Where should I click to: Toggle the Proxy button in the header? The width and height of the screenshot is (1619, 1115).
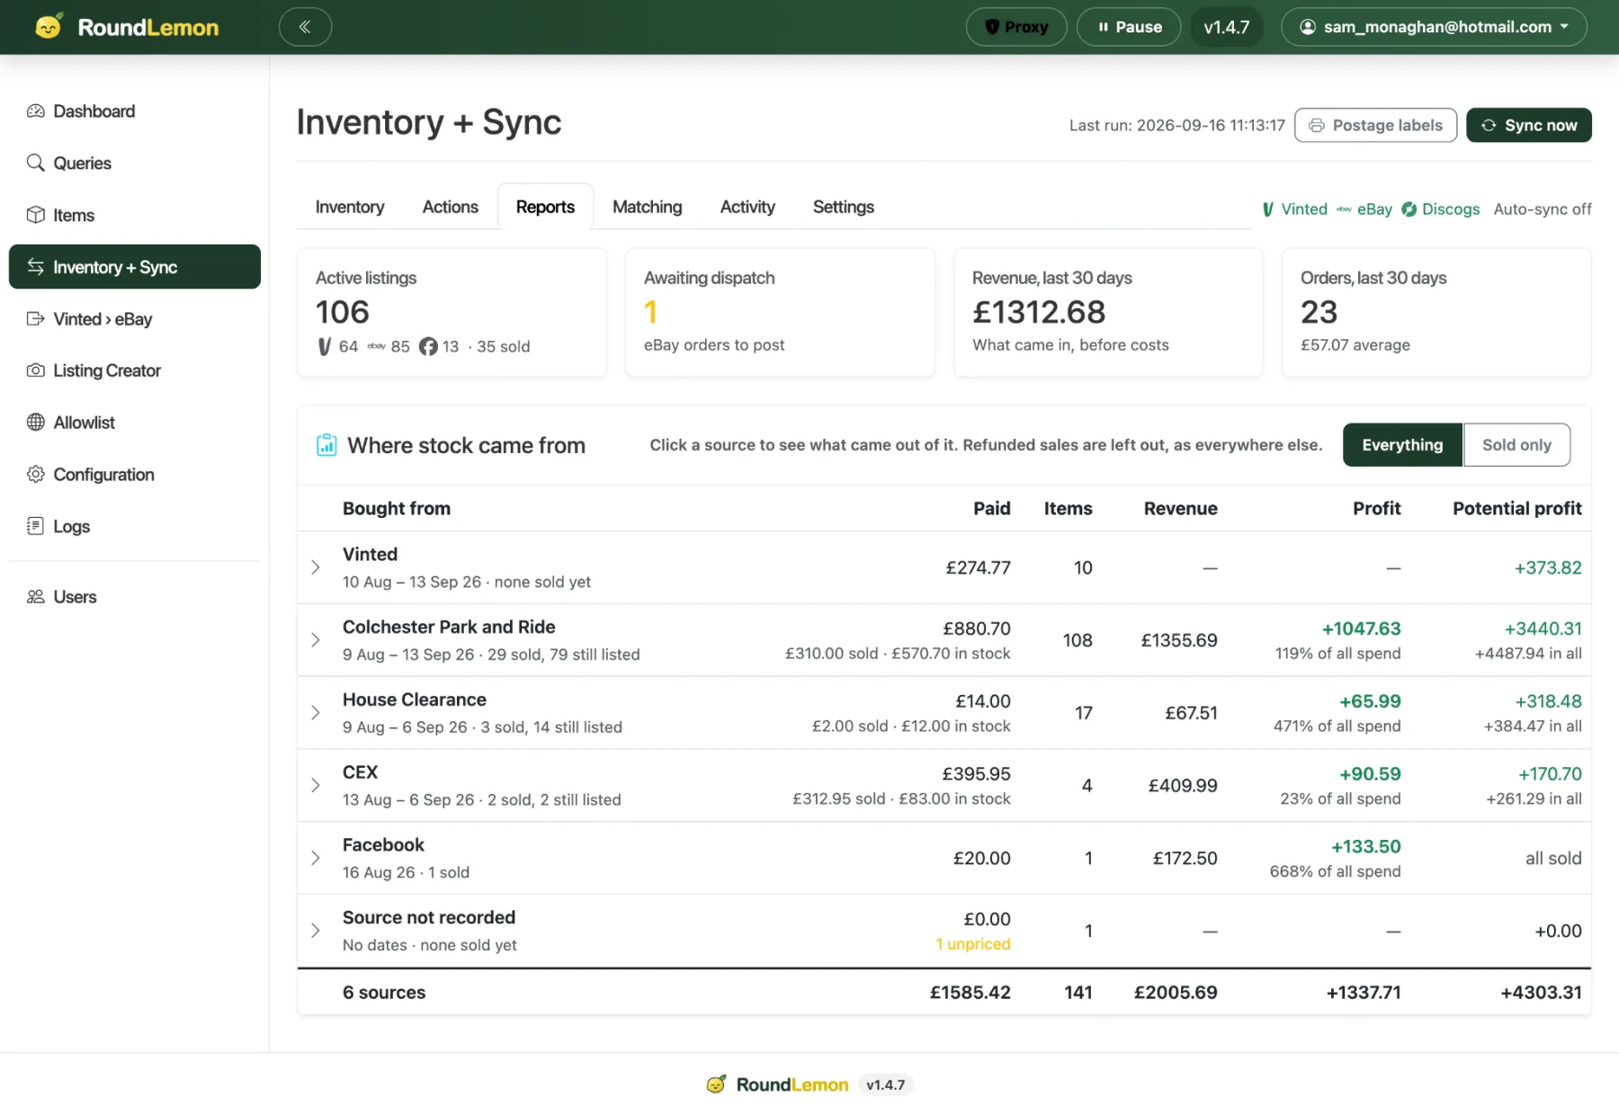pyautogui.click(x=1016, y=27)
